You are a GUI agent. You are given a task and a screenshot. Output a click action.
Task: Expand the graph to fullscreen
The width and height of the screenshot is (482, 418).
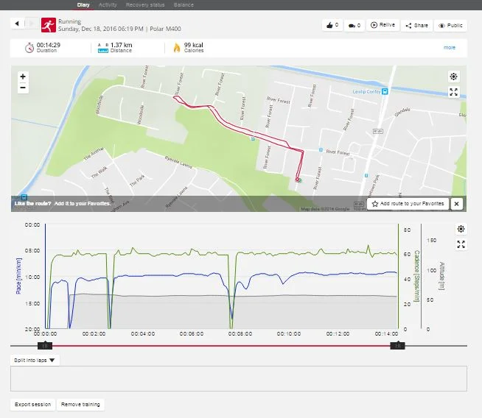[461, 244]
